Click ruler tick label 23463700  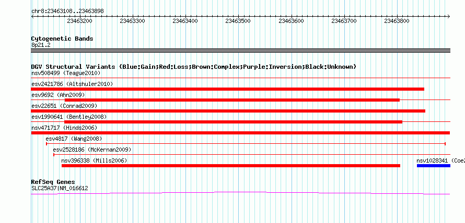click(344, 21)
